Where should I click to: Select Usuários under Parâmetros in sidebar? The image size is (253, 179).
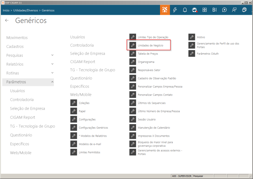pos(17,91)
